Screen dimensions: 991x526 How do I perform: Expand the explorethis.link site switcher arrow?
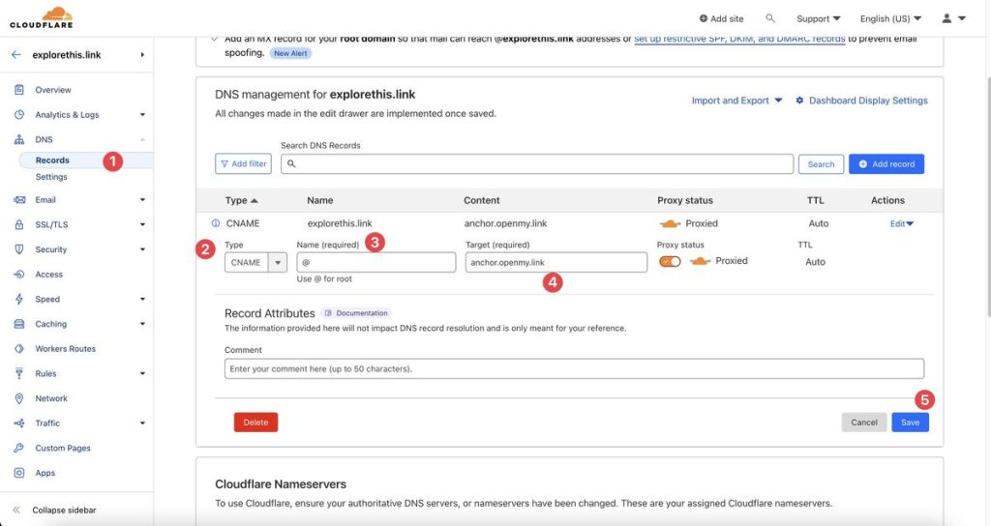coord(142,55)
